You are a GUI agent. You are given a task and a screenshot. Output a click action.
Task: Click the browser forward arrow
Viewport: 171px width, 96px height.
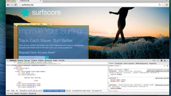point(12,5)
